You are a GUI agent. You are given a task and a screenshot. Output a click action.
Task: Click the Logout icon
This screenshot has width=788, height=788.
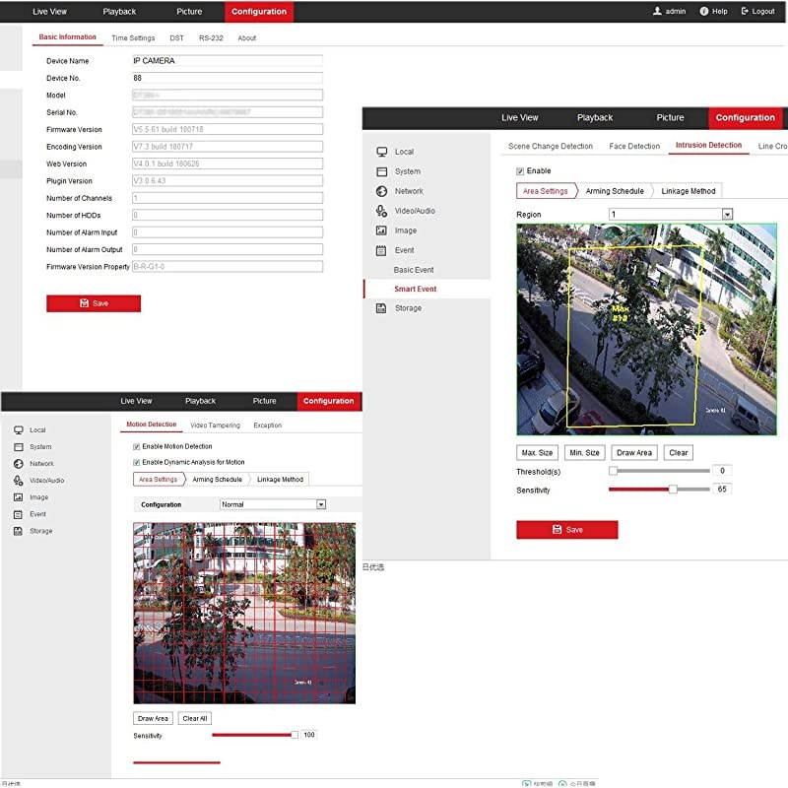[744, 12]
